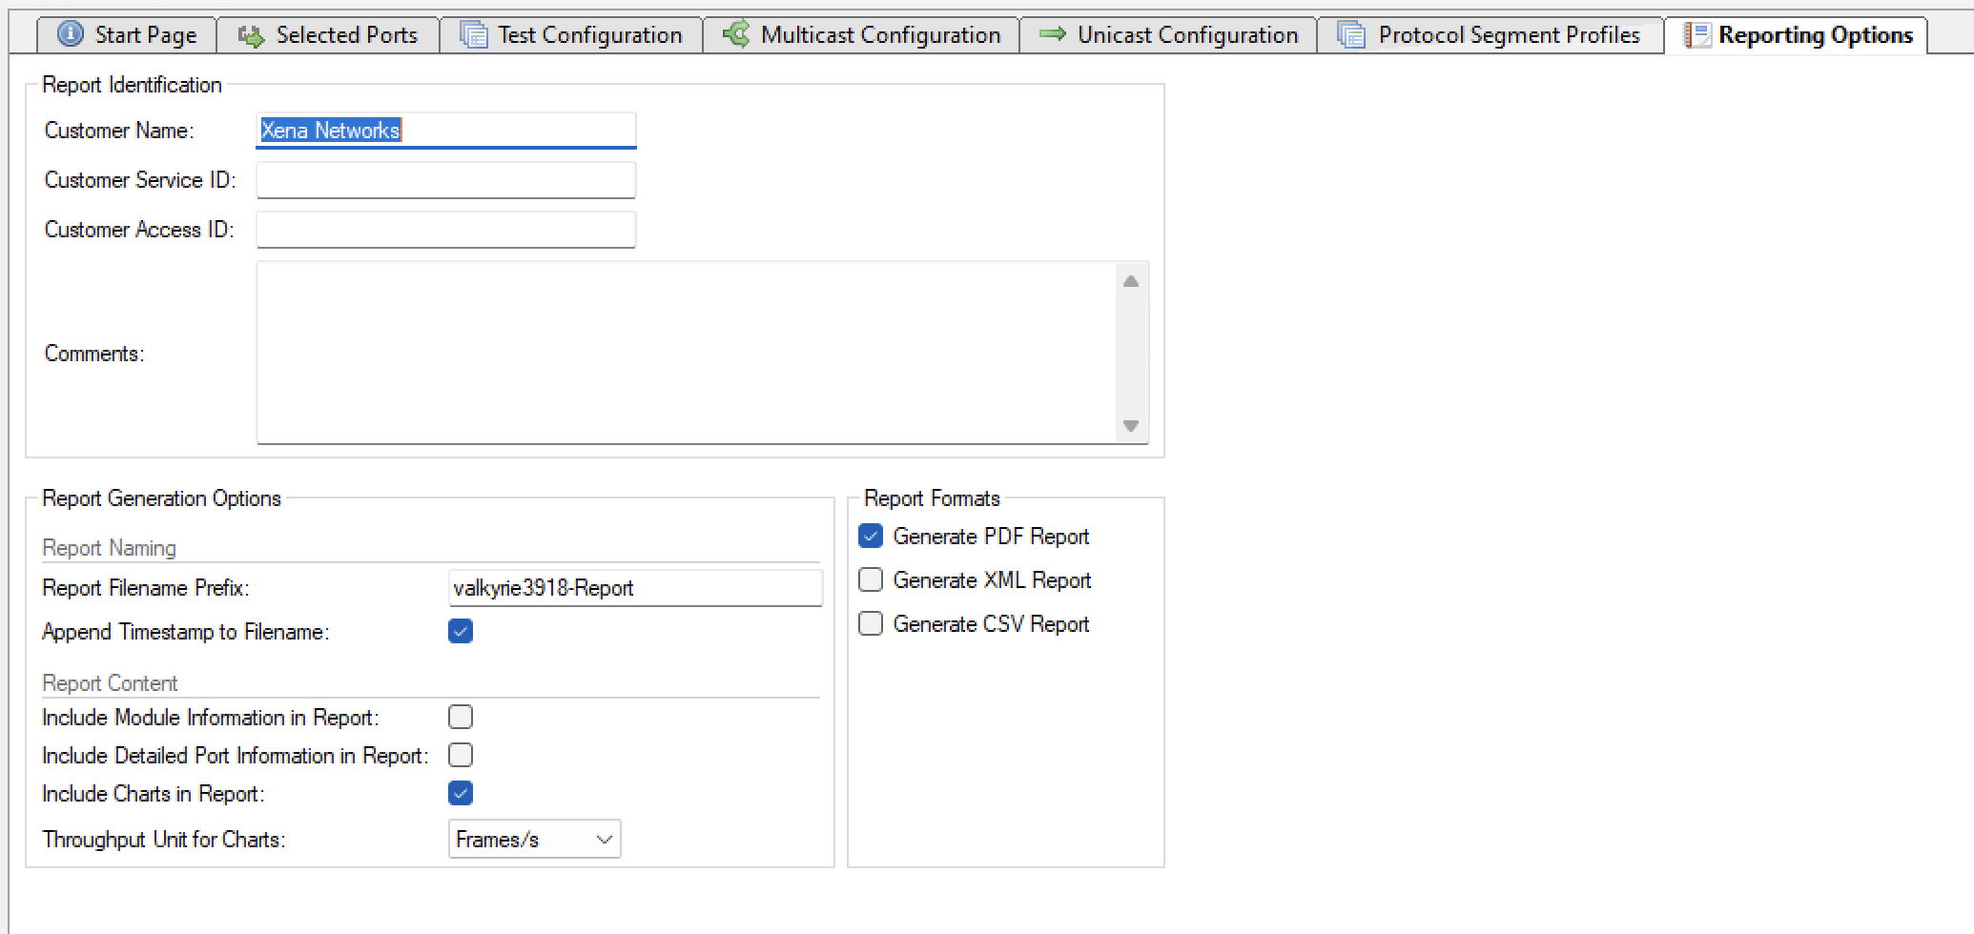Disable the Generate PDF Report checkbox

(x=870, y=536)
